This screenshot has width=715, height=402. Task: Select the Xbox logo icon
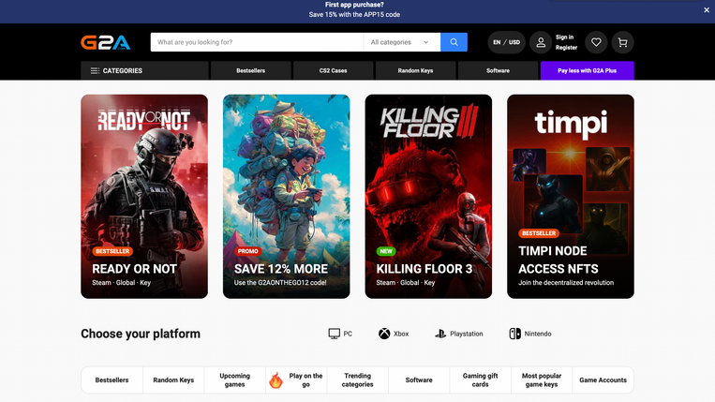point(384,334)
